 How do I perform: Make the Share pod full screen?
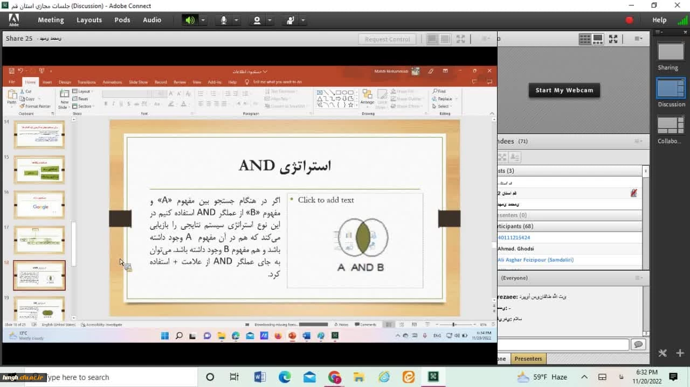pos(460,39)
